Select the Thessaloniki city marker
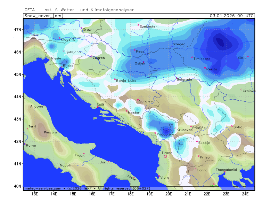 point(225,172)
